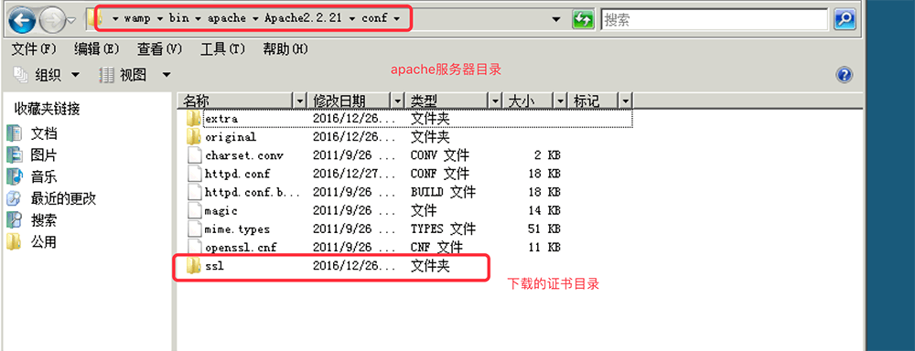915x351 pixels.
Task: Sort by the 名称 column header
Action: pos(236,101)
